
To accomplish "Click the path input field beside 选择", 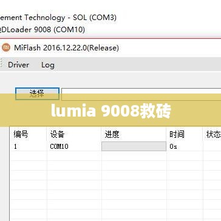I will point(141,94).
